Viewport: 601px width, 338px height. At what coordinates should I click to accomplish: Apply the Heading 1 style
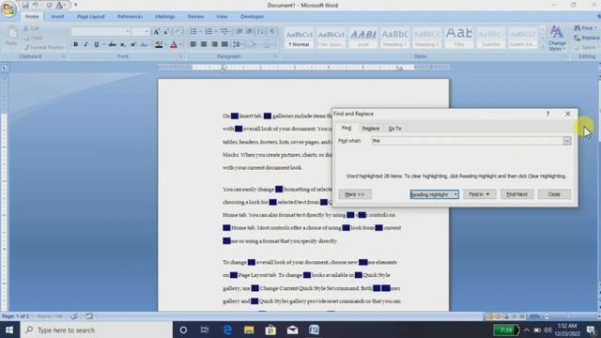(x=394, y=38)
